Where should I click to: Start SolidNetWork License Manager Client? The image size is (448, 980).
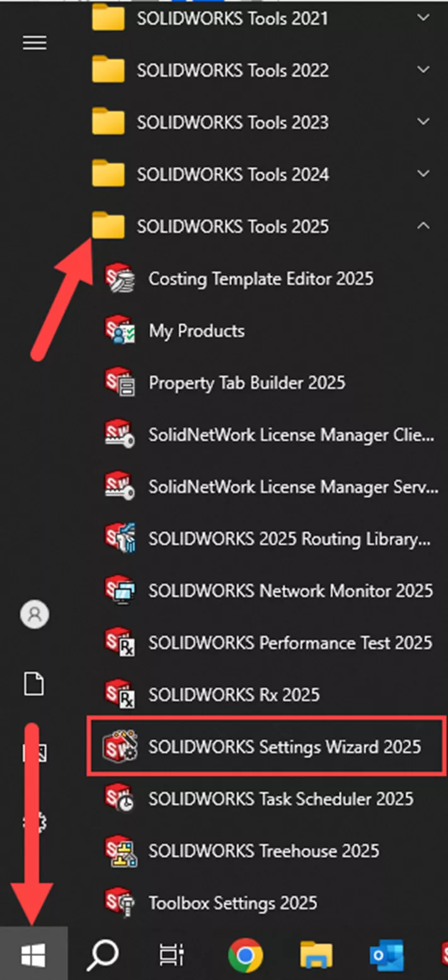(290, 435)
